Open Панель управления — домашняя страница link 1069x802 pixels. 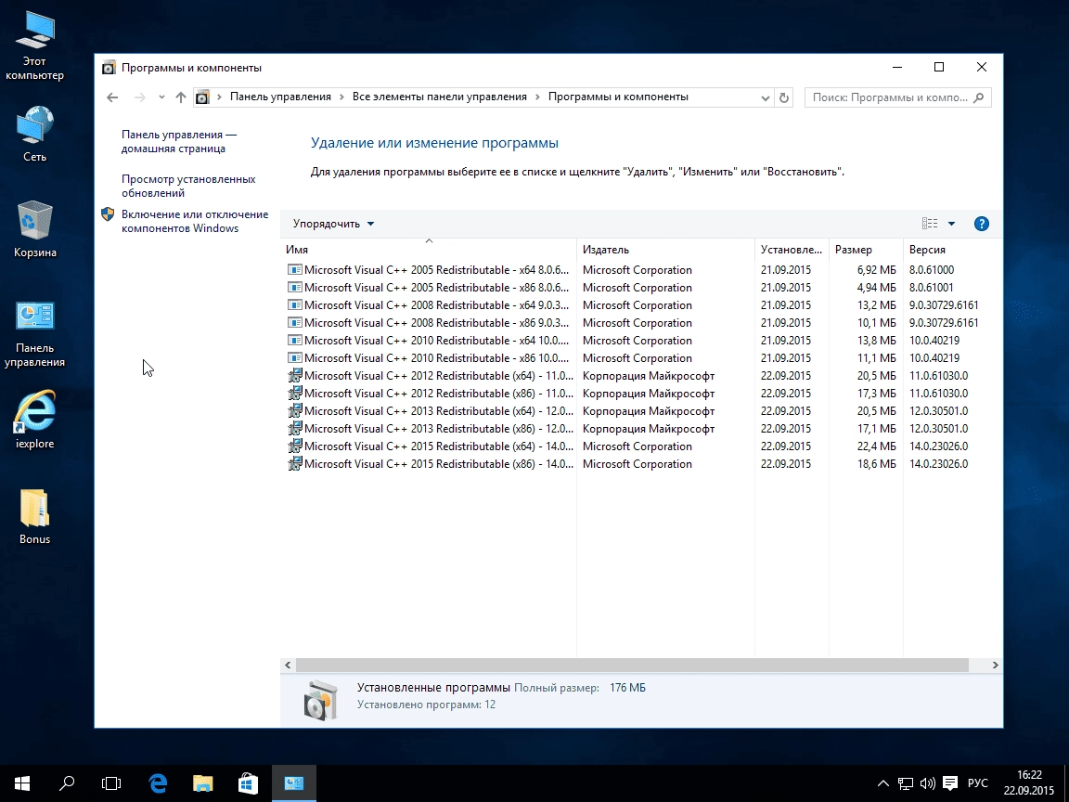(178, 141)
